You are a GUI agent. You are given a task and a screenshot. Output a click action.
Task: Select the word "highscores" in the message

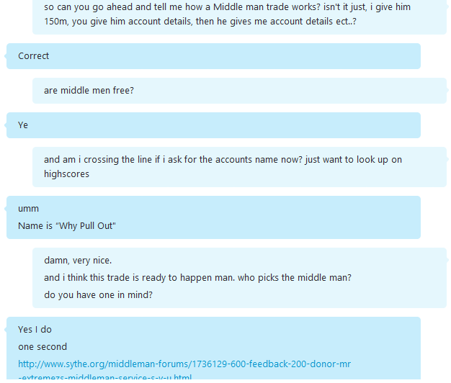tap(66, 174)
